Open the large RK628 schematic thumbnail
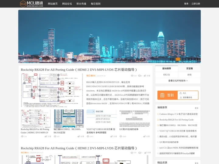Viewport: 219px width, 164px height. [x=52, y=91]
